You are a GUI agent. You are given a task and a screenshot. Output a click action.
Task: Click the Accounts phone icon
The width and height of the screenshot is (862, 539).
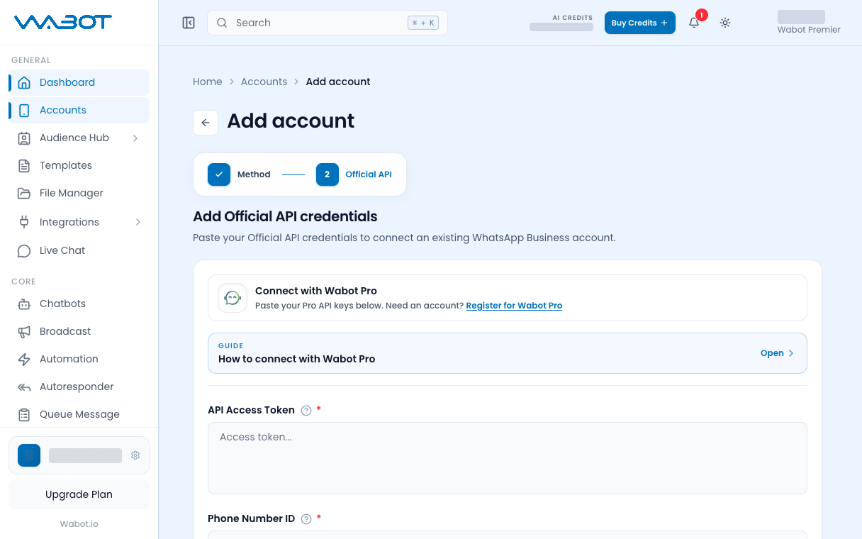pos(24,110)
